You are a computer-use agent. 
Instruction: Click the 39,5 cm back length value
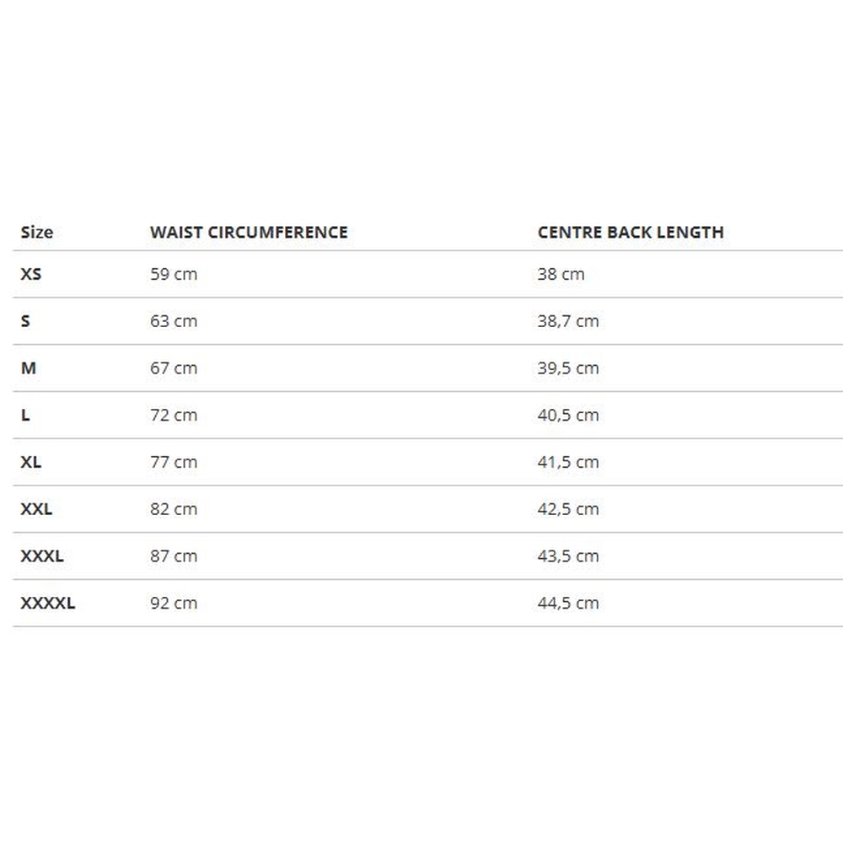568,368
